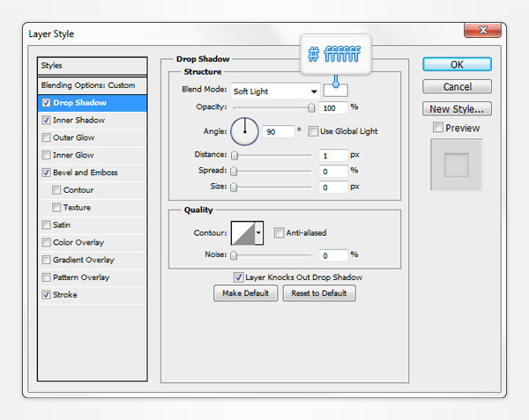Click the Opacity slider handle
Viewport: 529px width, 420px height.
pos(311,107)
